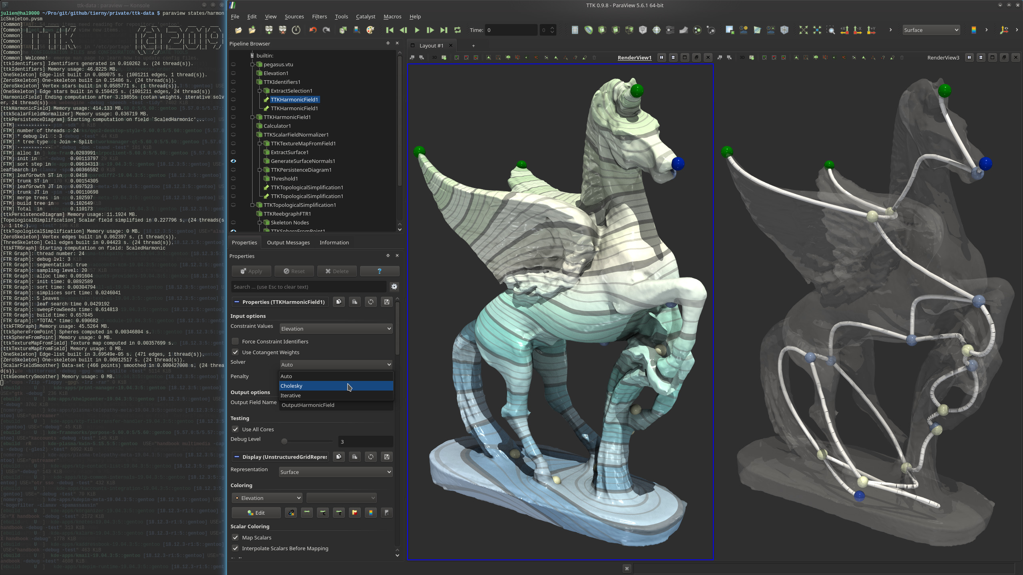Image resolution: width=1023 pixels, height=575 pixels.
Task: Apply the Stream Tracer filter icon
Action: (670, 30)
